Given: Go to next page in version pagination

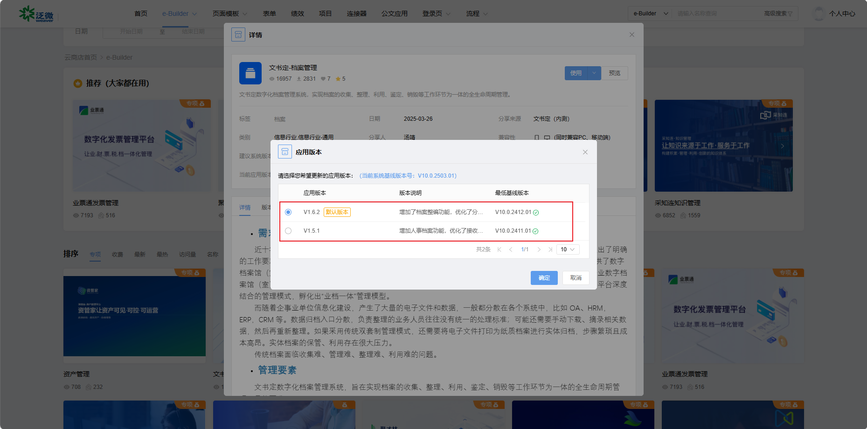Looking at the screenshot, I should [539, 249].
